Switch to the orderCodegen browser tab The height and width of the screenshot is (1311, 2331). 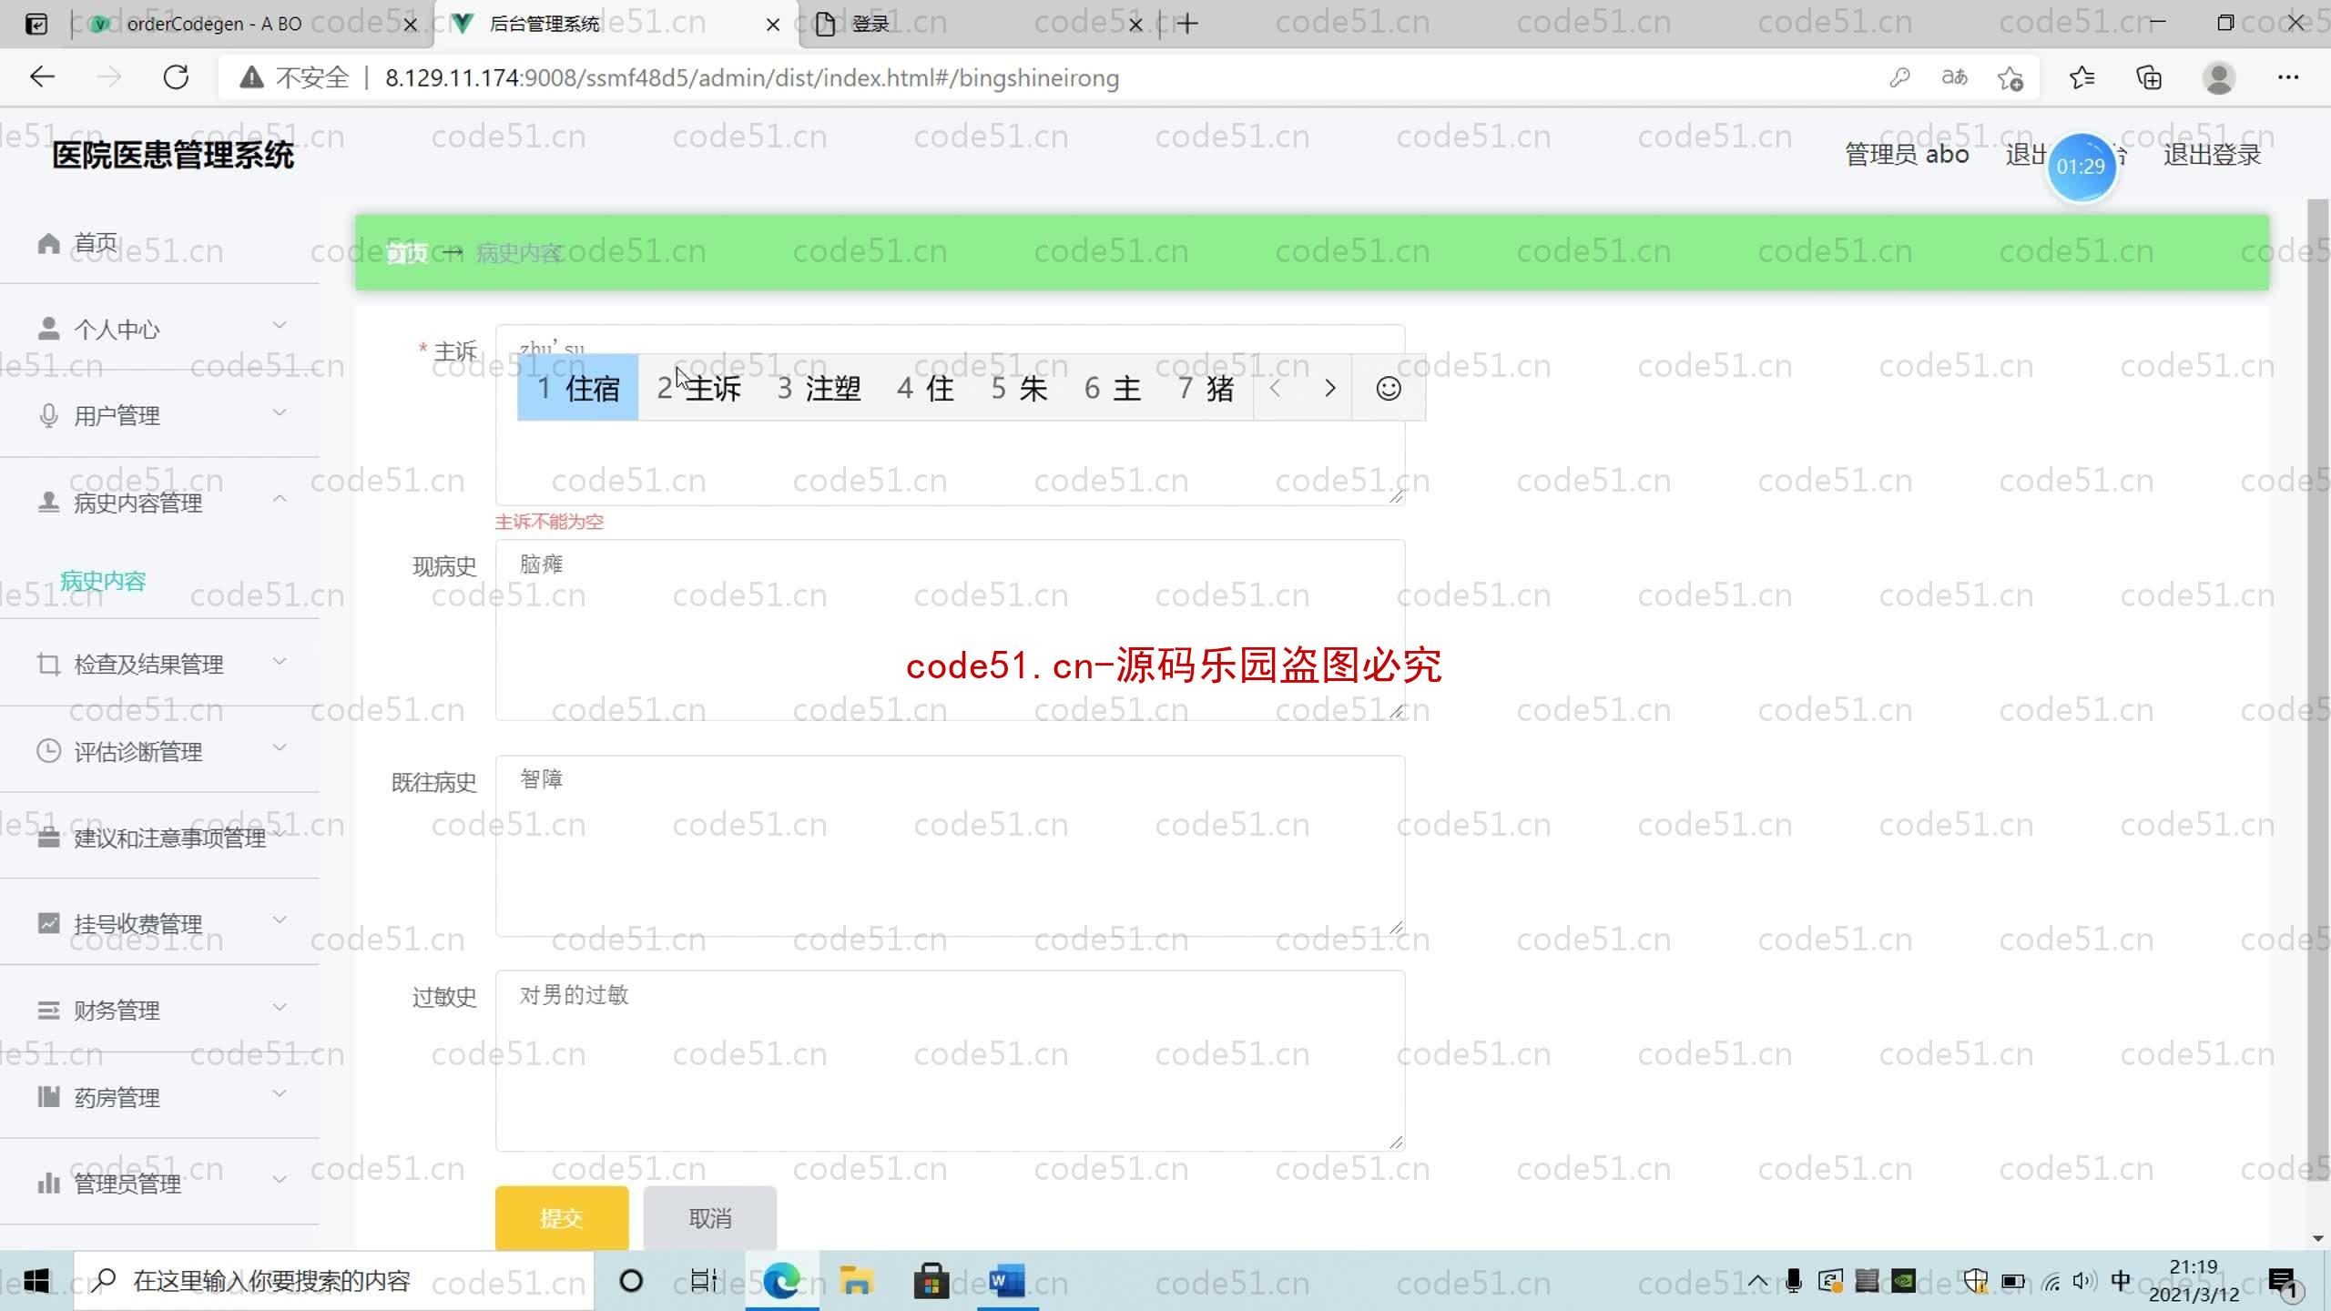[x=246, y=24]
